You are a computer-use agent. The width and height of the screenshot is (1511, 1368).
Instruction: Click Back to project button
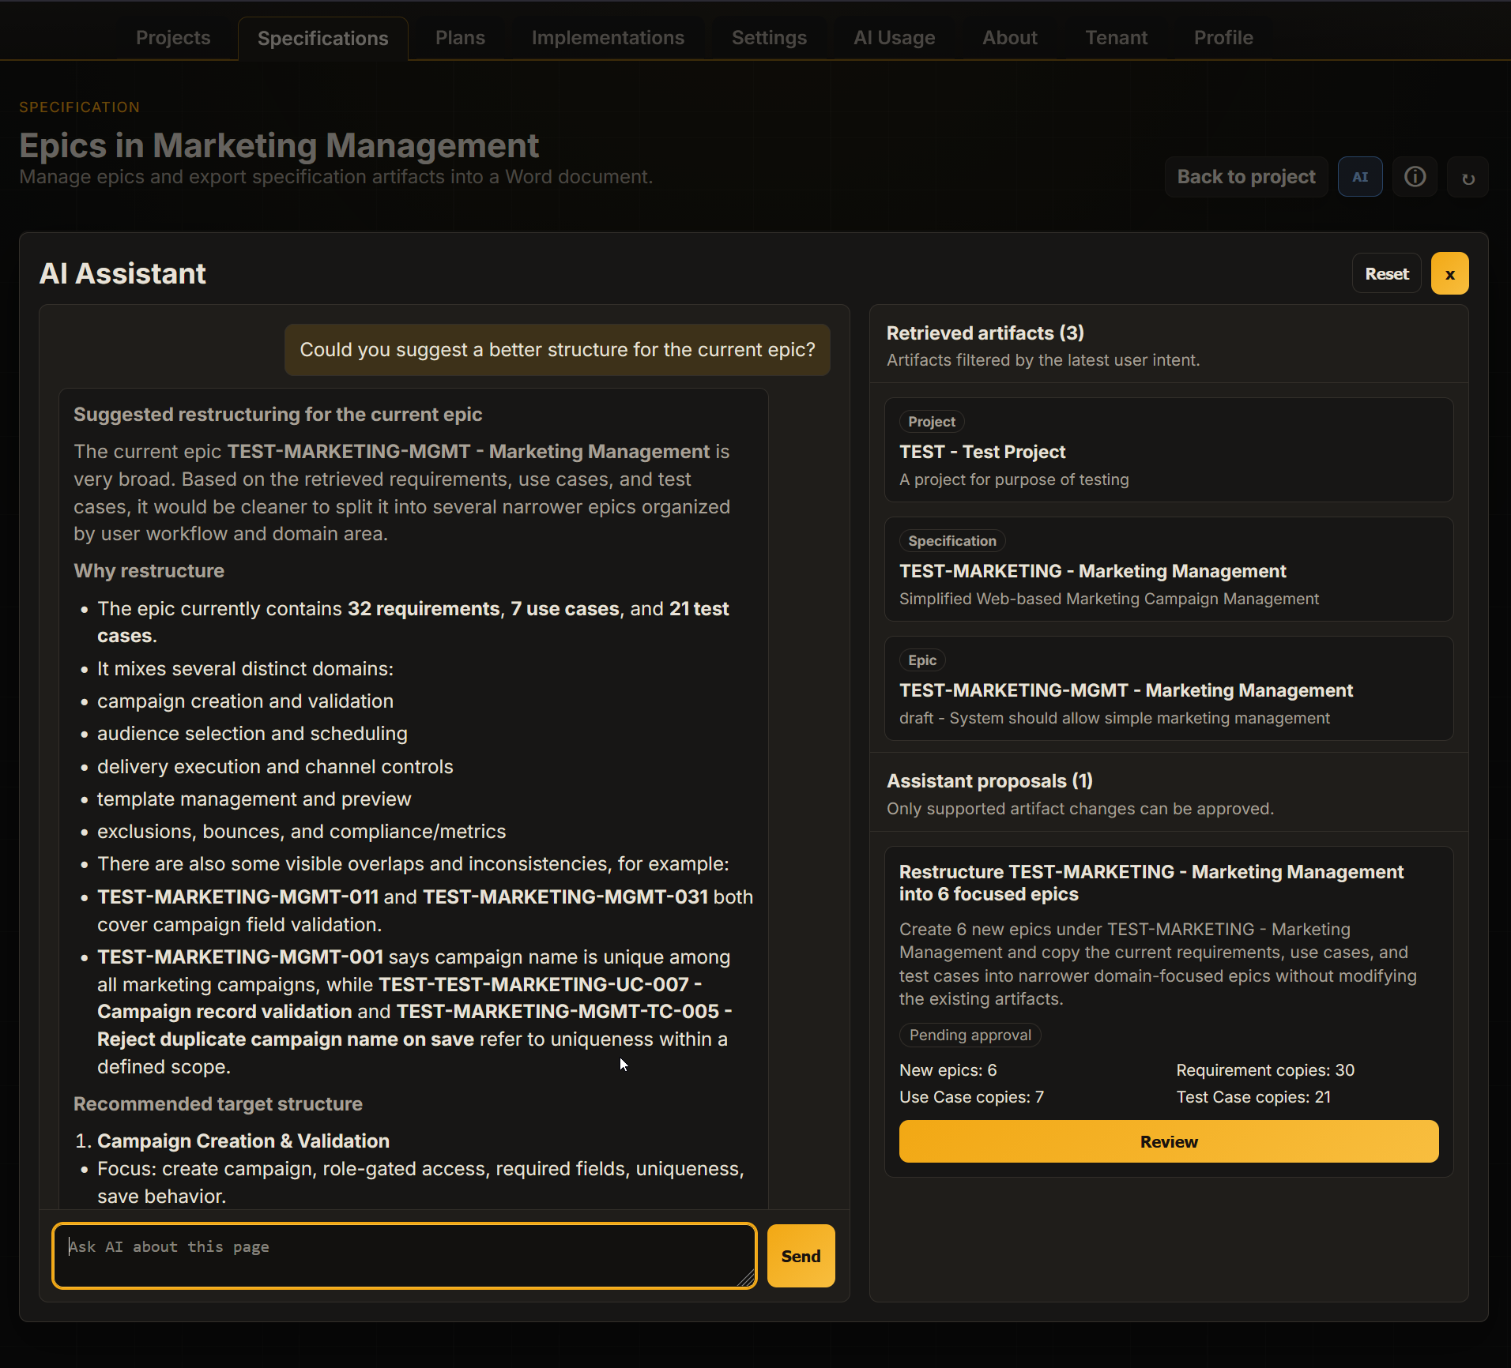click(x=1246, y=177)
